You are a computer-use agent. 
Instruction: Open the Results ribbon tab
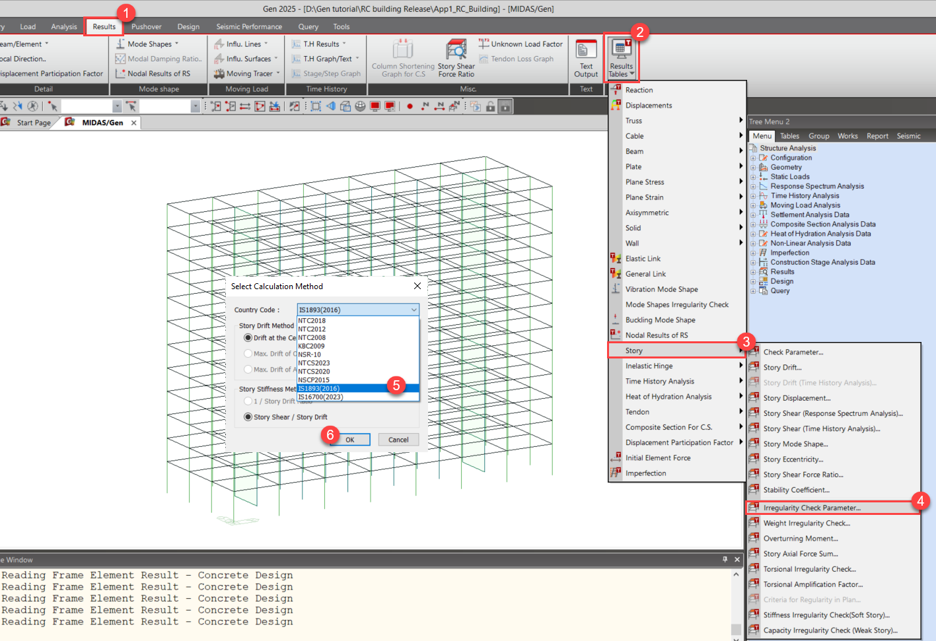104,26
